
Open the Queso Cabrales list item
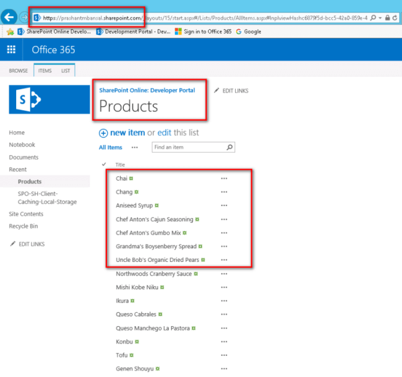[x=136, y=314]
